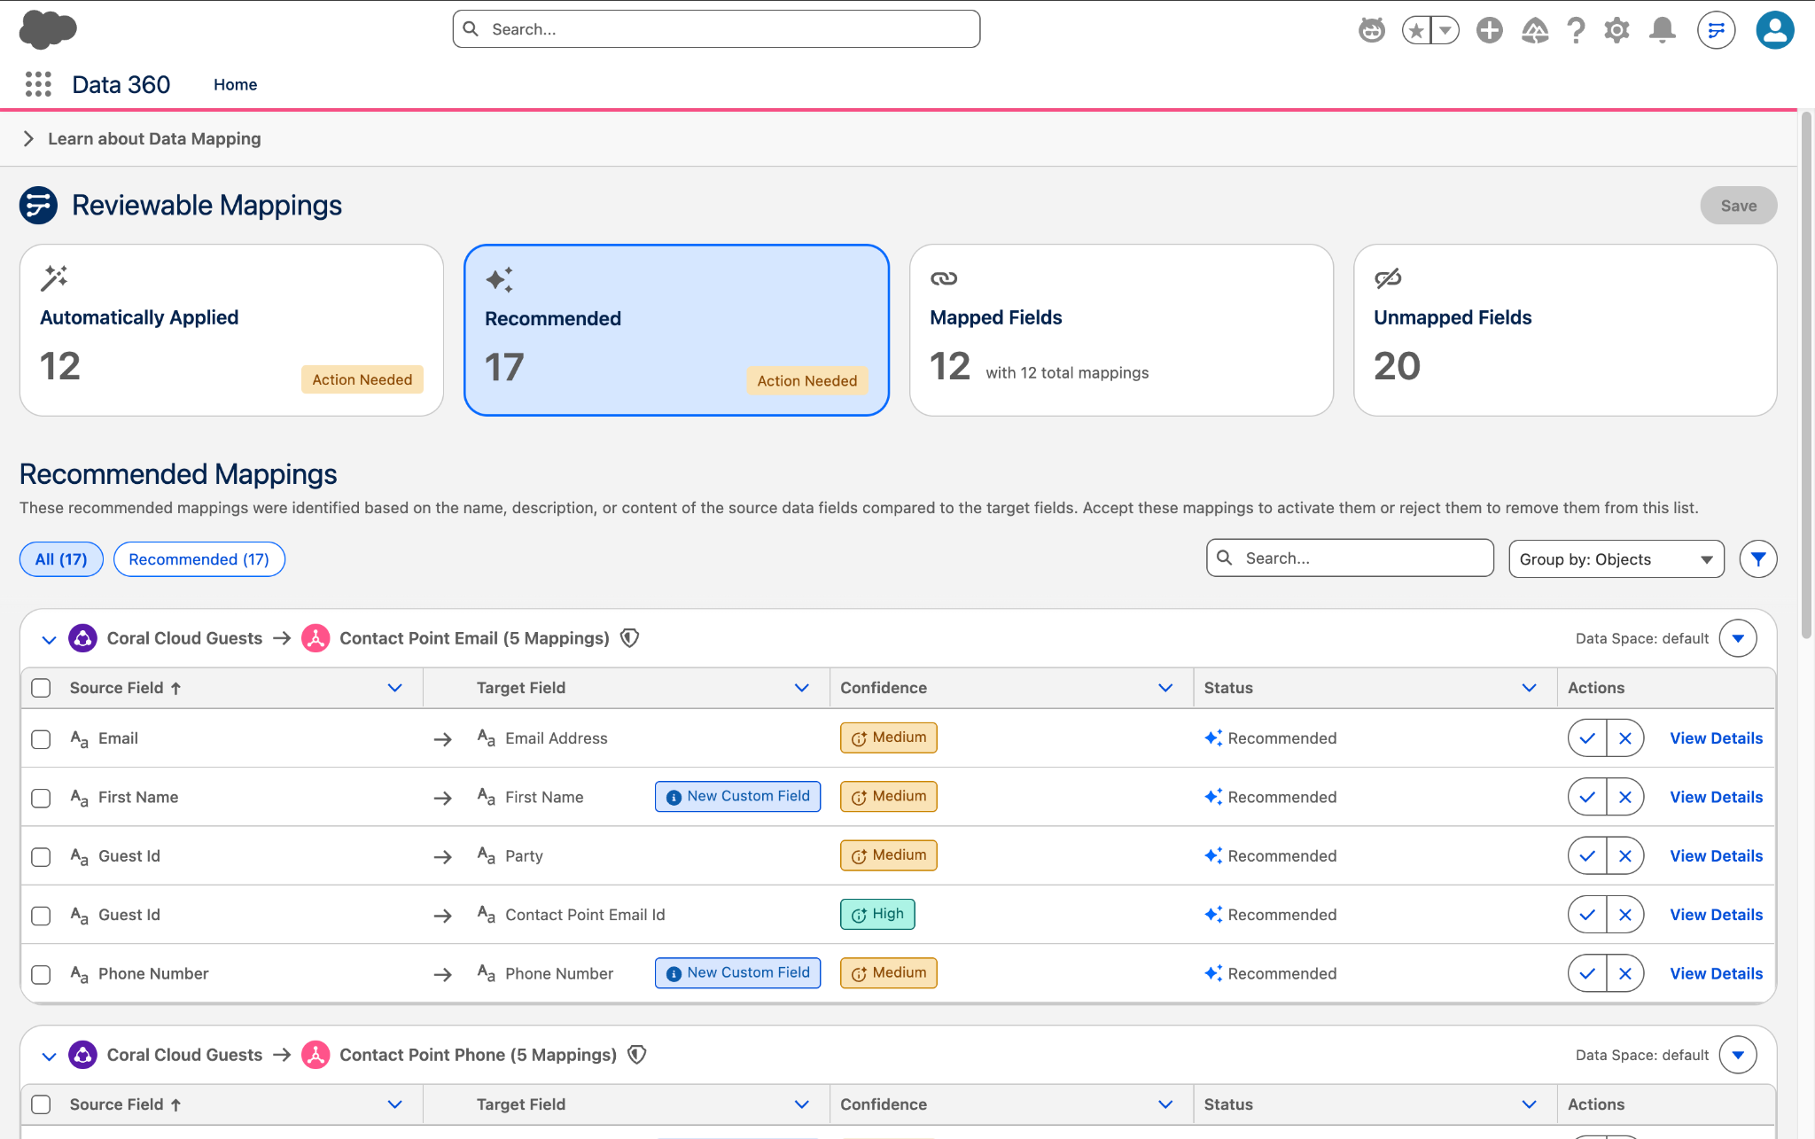This screenshot has width=1815, height=1139.
Task: Open the user profile avatar
Action: click(x=1775, y=30)
